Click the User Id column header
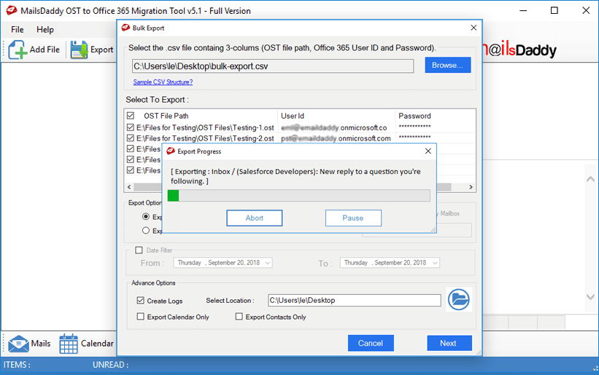The height and width of the screenshot is (375, 599). 293,116
